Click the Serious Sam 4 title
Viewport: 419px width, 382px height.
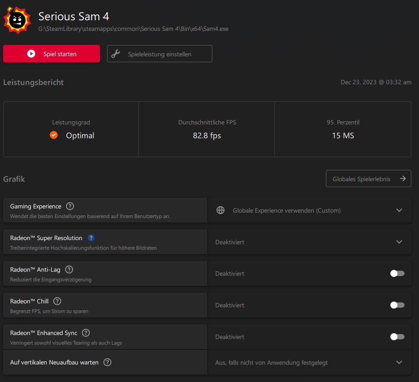[74, 17]
